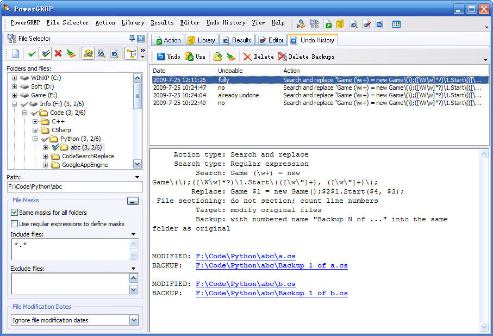The height and width of the screenshot is (336, 493).
Task: Click the single green check Include icon
Action: pyautogui.click(x=32, y=54)
